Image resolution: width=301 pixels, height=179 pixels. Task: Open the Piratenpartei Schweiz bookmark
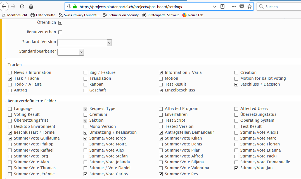(x=160, y=15)
